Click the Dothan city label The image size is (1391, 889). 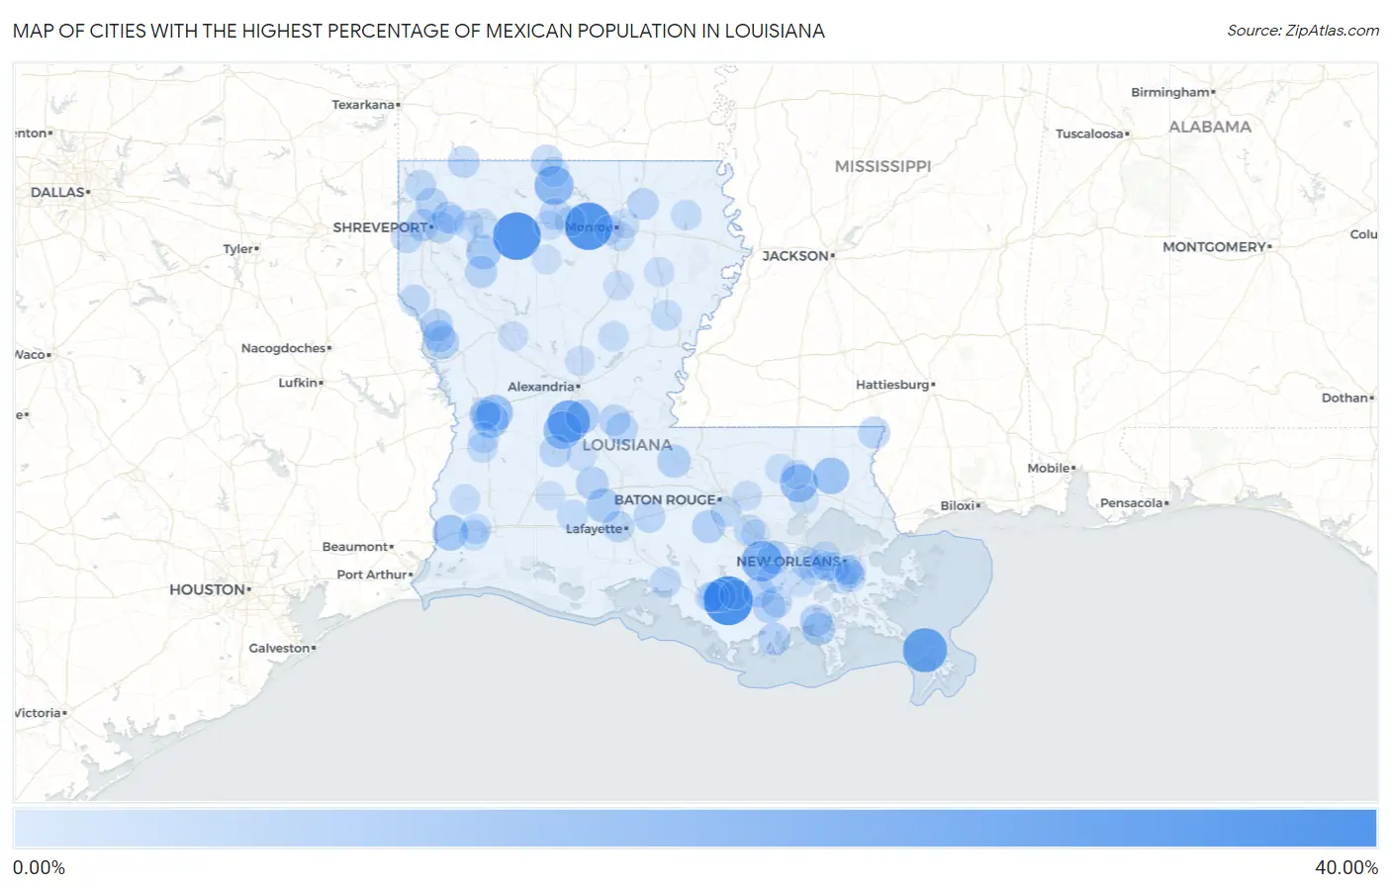tap(1345, 398)
